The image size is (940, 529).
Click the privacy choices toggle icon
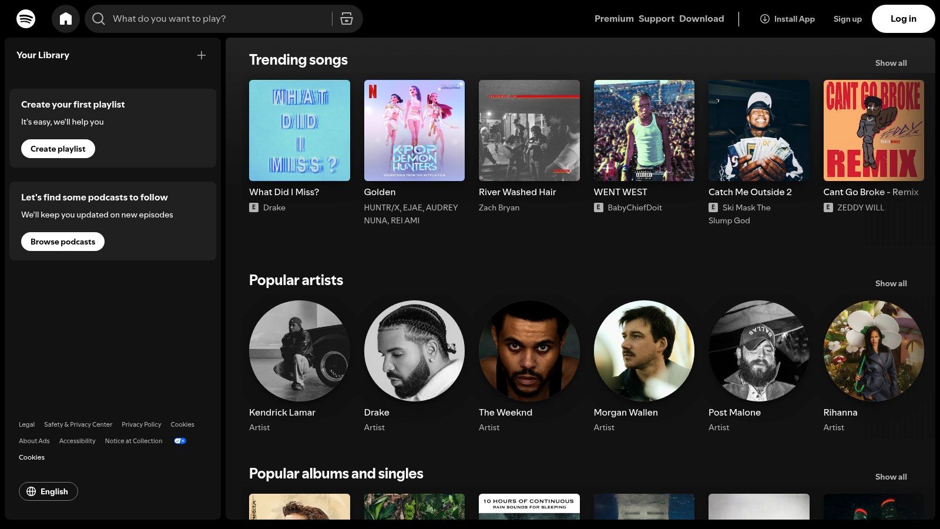[180, 441]
